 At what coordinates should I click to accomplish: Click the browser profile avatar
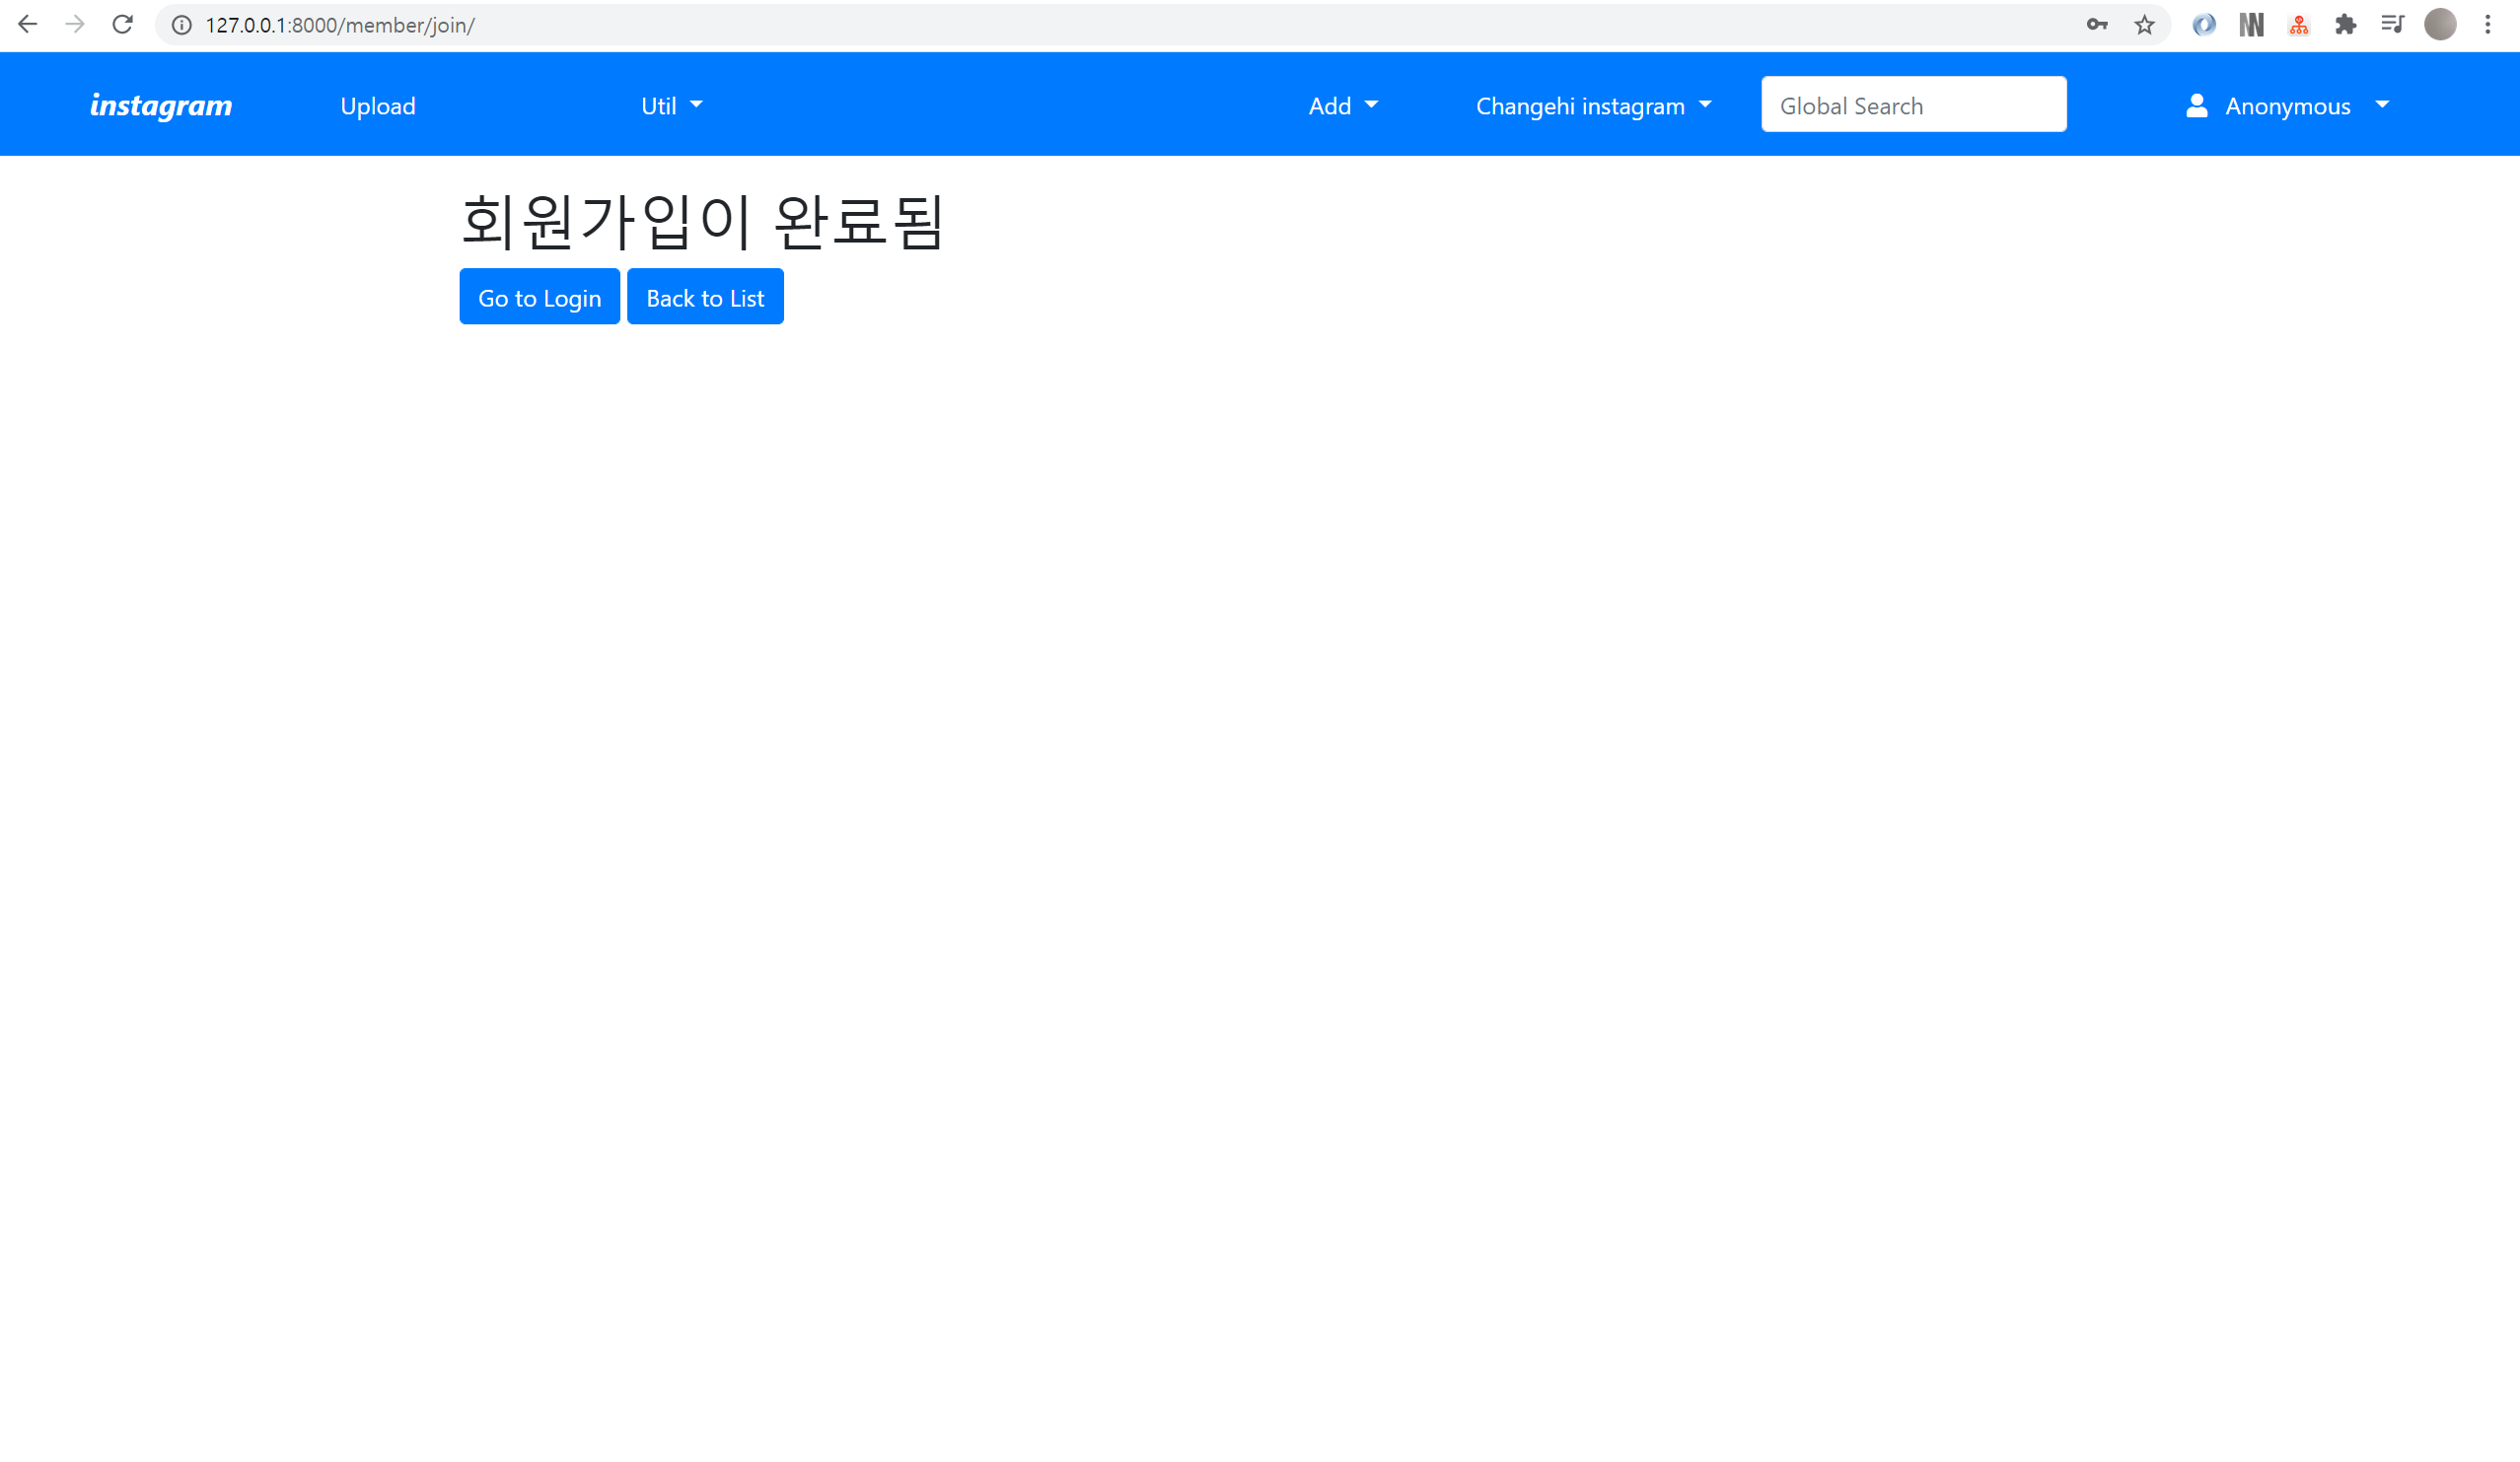(2440, 25)
